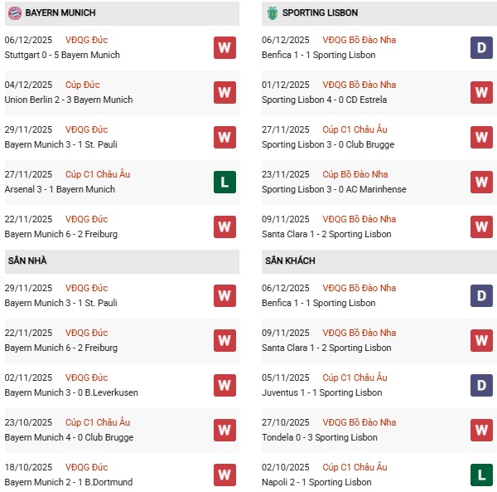The height and width of the screenshot is (492, 497).
Task: Click loss badge for Arsenal 3-1 Bayern
Action: [224, 182]
